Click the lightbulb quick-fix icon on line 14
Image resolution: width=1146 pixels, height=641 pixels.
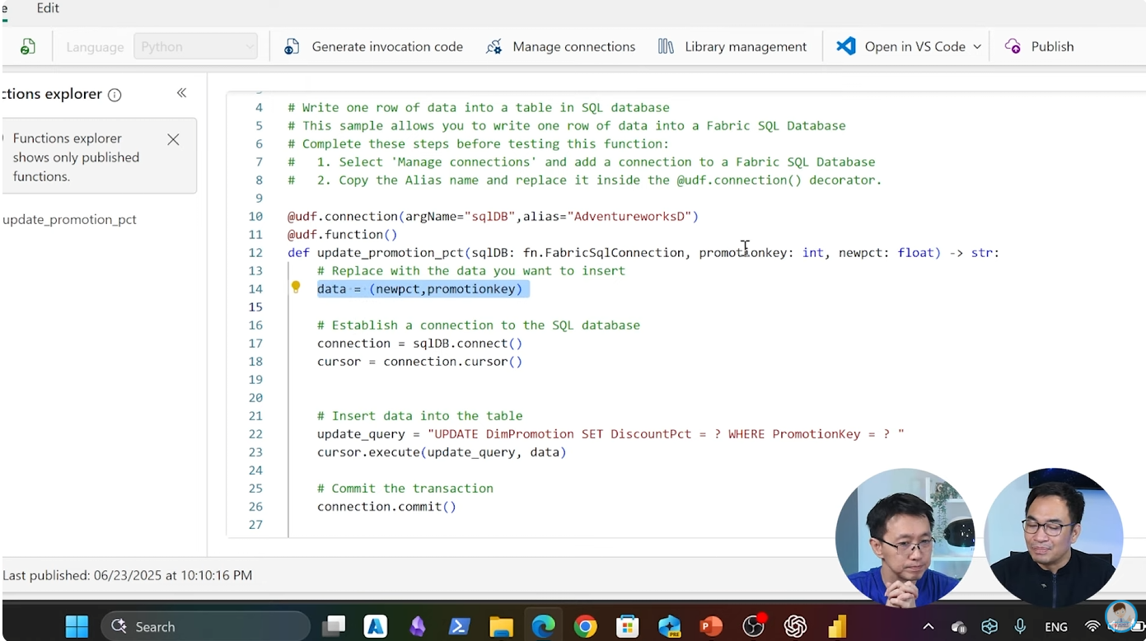click(296, 288)
